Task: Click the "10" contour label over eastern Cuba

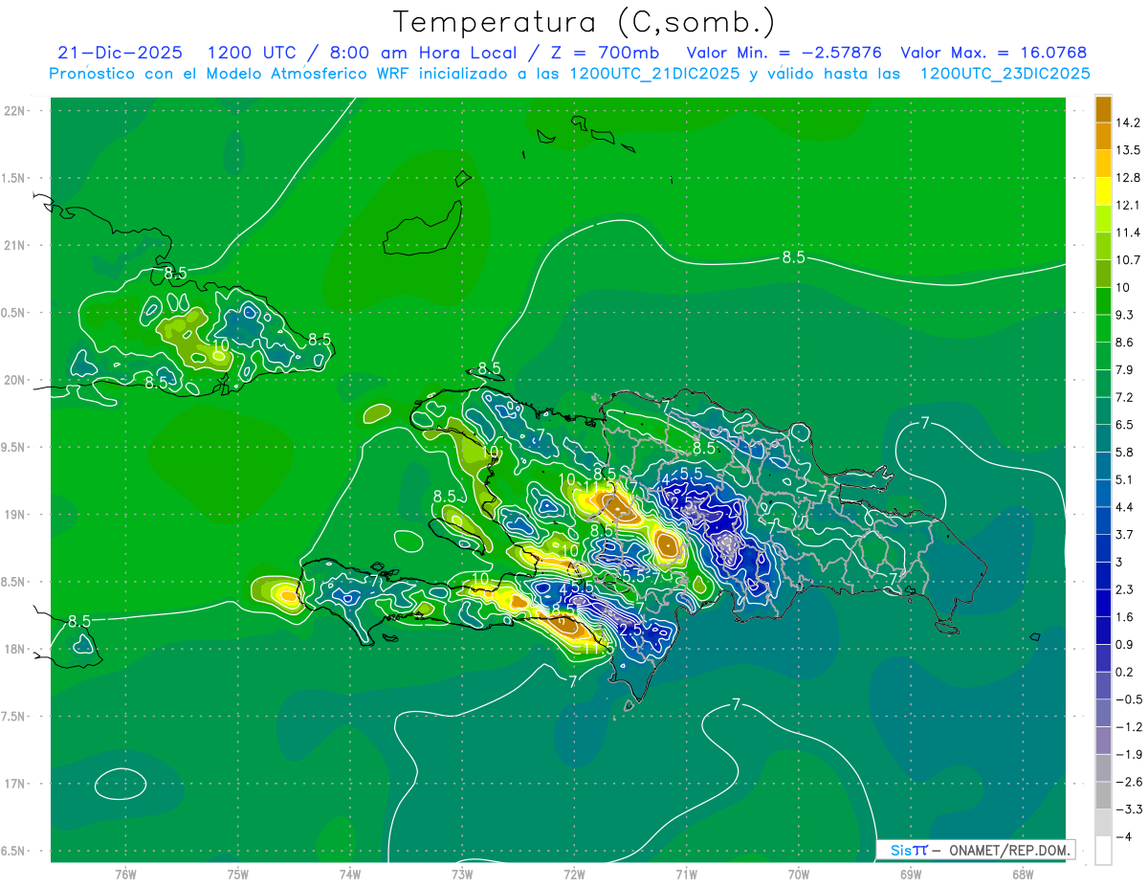Action: [220, 344]
